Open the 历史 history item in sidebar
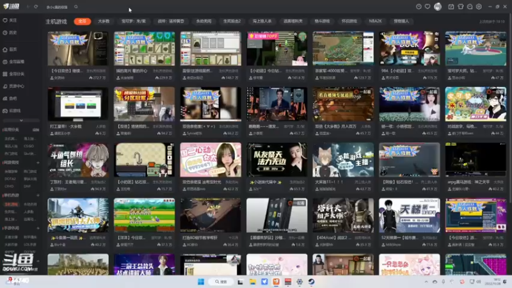512x288 pixels. pos(10,33)
